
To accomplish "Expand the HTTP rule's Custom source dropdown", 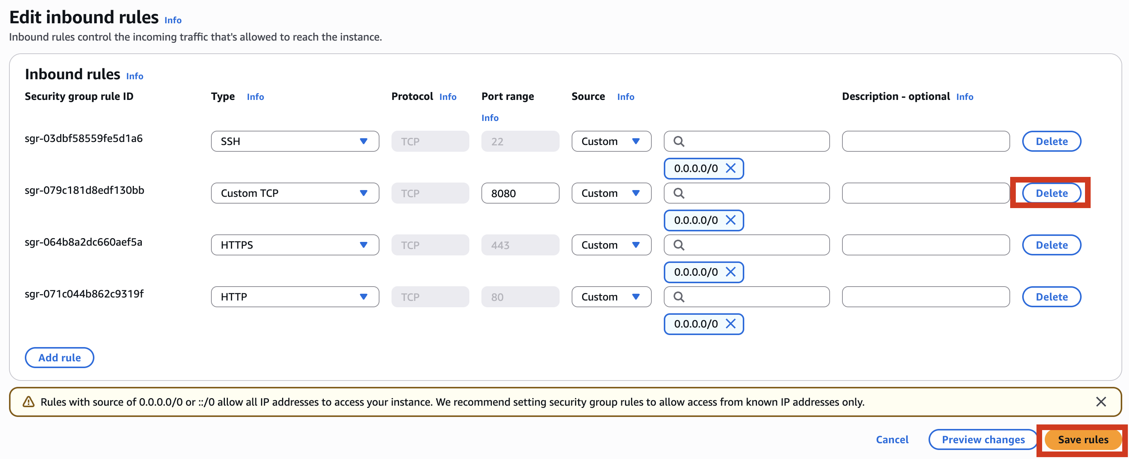I will point(611,297).
